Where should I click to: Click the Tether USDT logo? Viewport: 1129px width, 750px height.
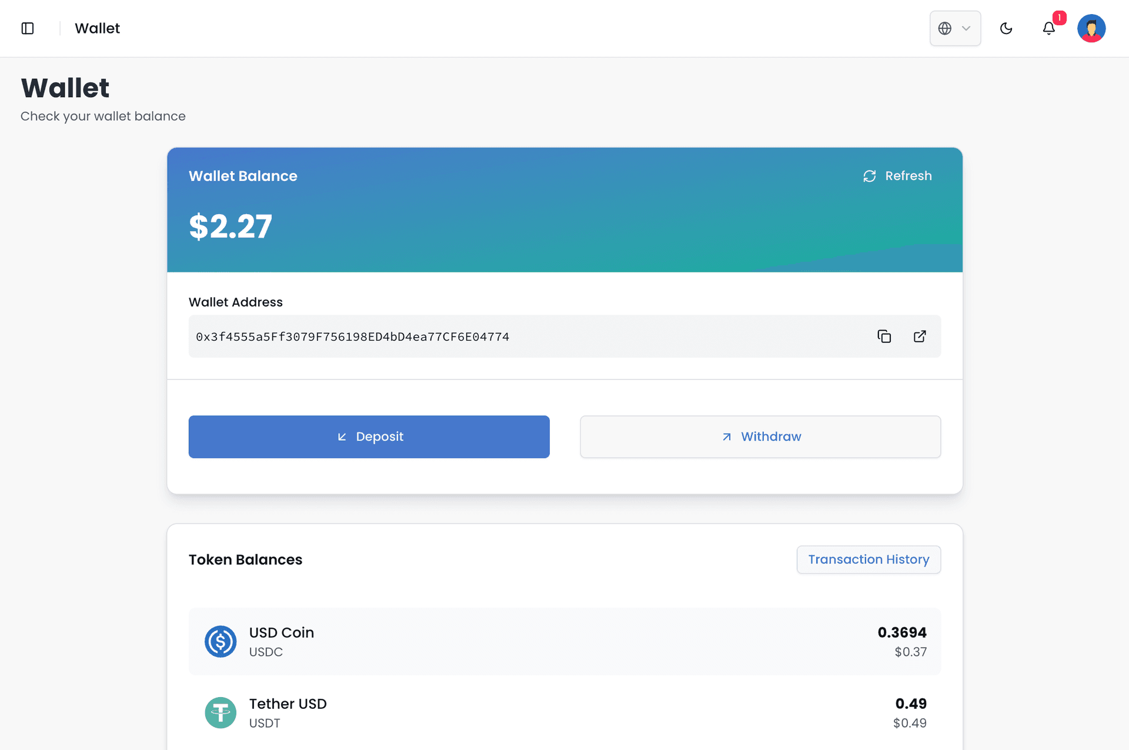(x=221, y=713)
